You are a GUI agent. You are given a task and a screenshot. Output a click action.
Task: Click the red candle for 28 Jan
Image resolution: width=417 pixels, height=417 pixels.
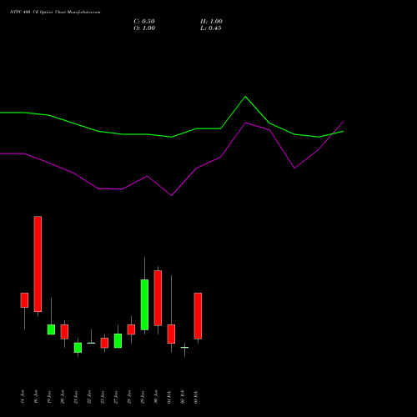[131, 329]
